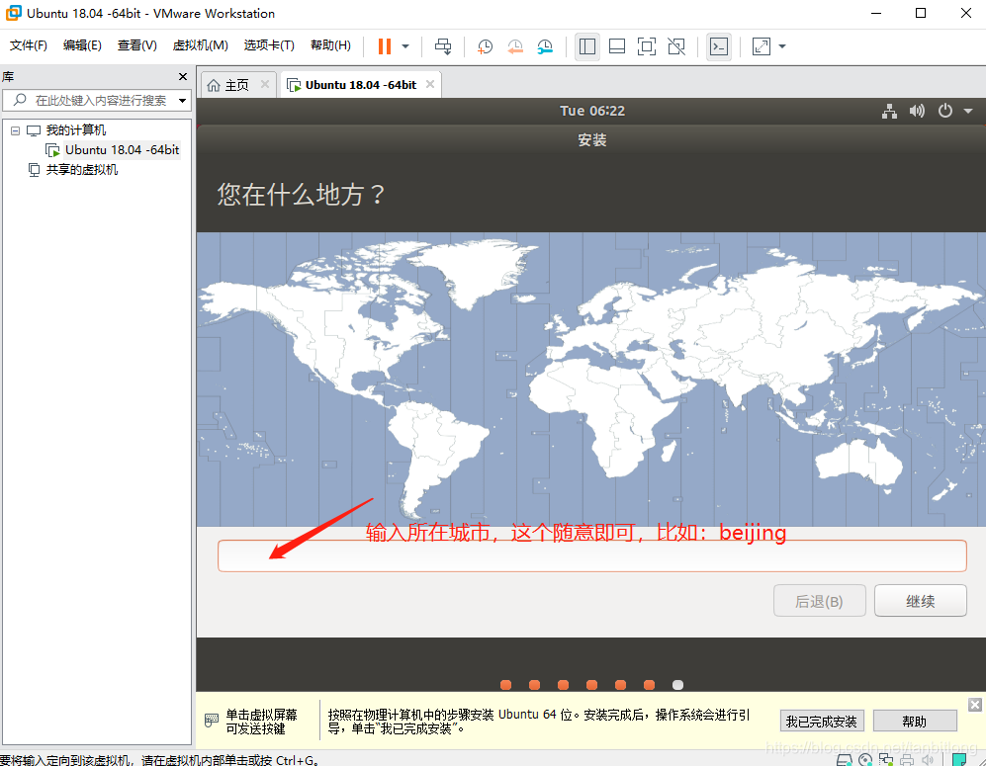
Task: Click the volume icon in Ubuntu's top bar
Action: point(916,111)
